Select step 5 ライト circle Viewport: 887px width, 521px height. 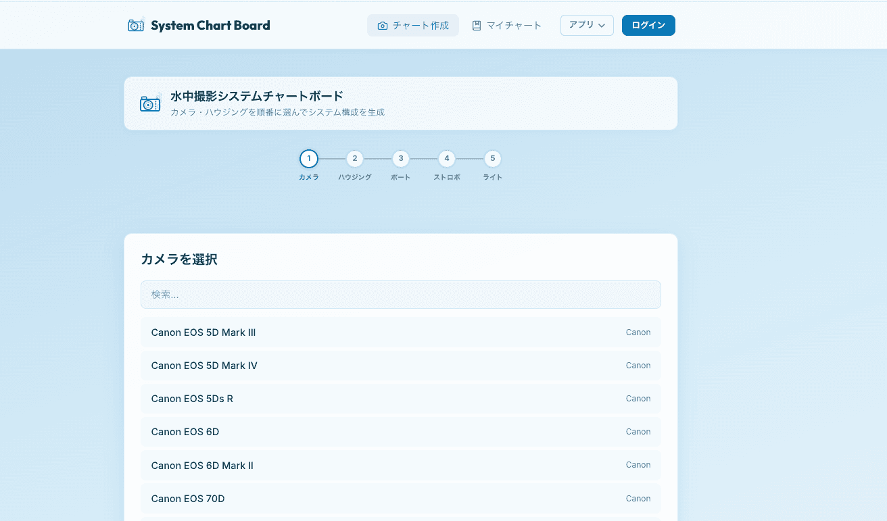[x=493, y=159]
